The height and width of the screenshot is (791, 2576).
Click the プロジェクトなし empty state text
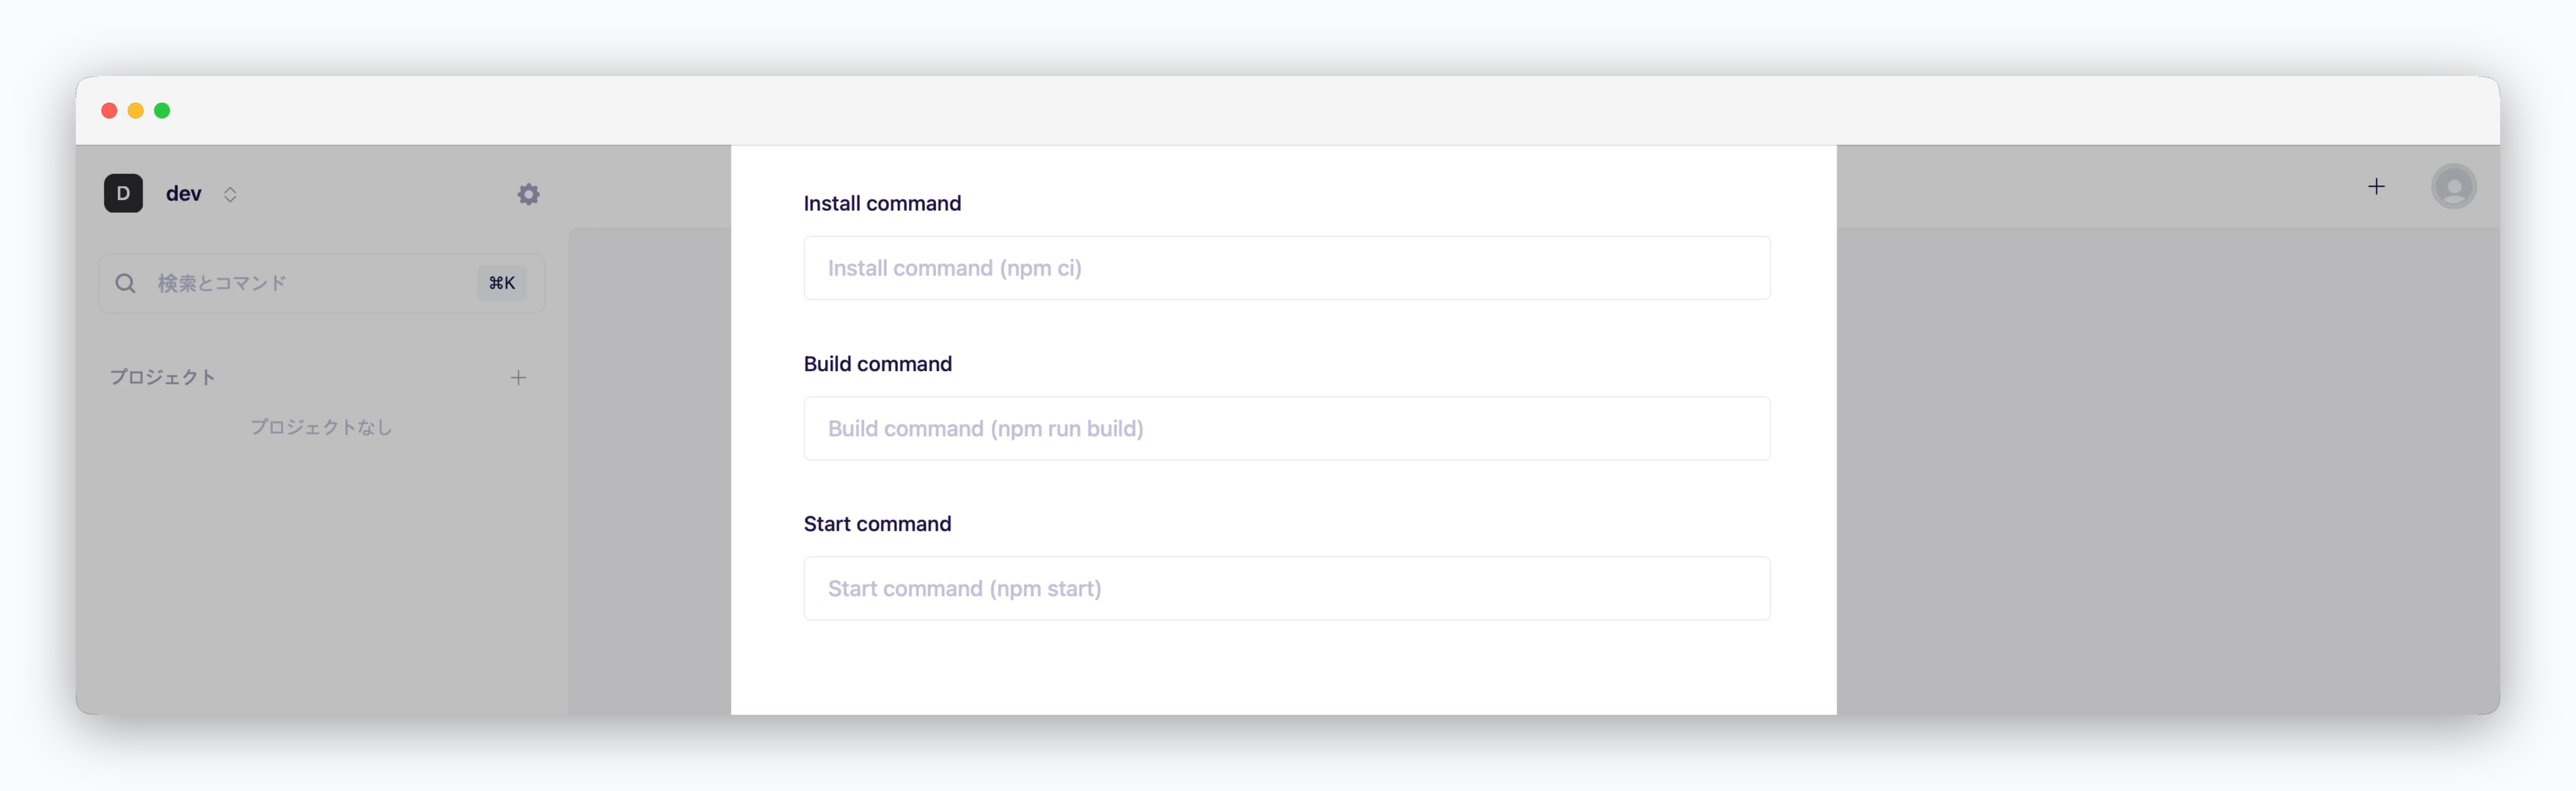(321, 427)
